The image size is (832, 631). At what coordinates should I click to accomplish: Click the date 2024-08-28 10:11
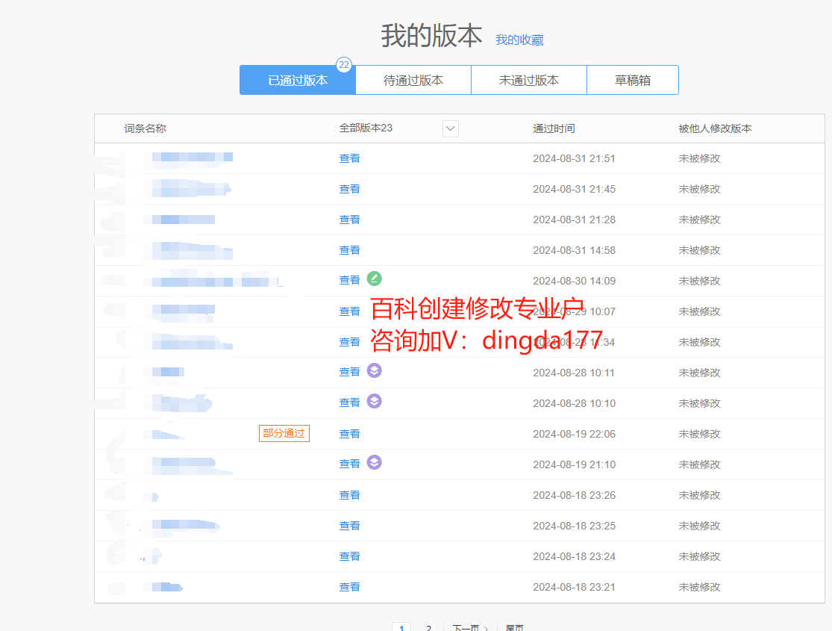point(574,373)
